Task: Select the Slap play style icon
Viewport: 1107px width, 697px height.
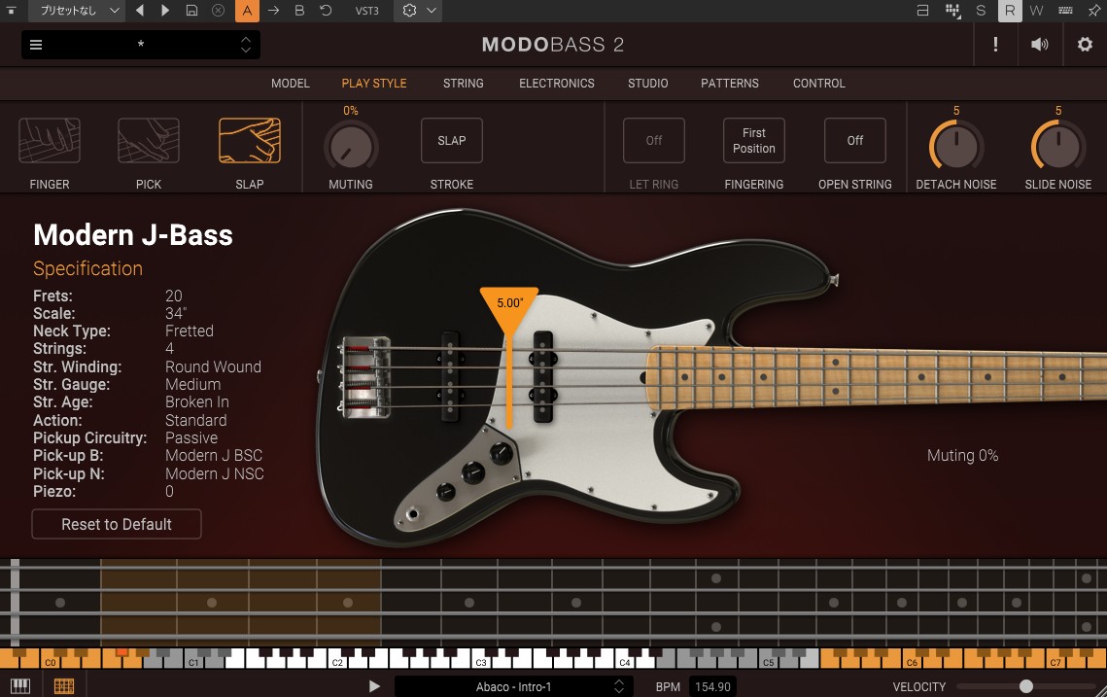Action: pyautogui.click(x=249, y=141)
